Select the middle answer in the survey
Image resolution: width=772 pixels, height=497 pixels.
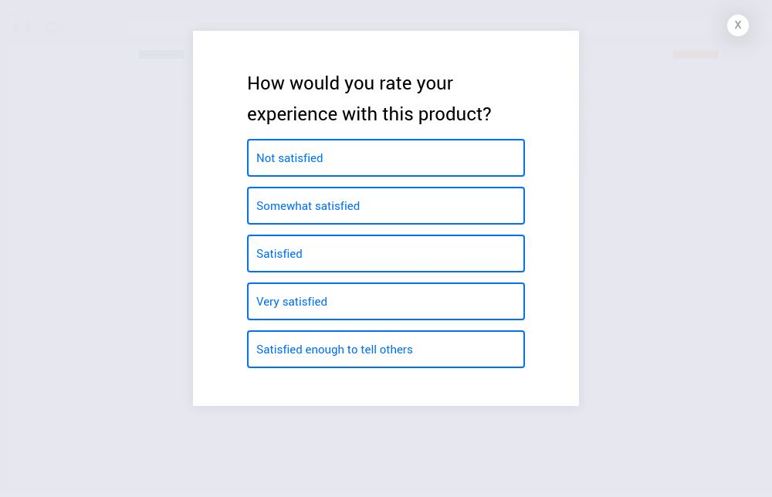click(x=386, y=253)
